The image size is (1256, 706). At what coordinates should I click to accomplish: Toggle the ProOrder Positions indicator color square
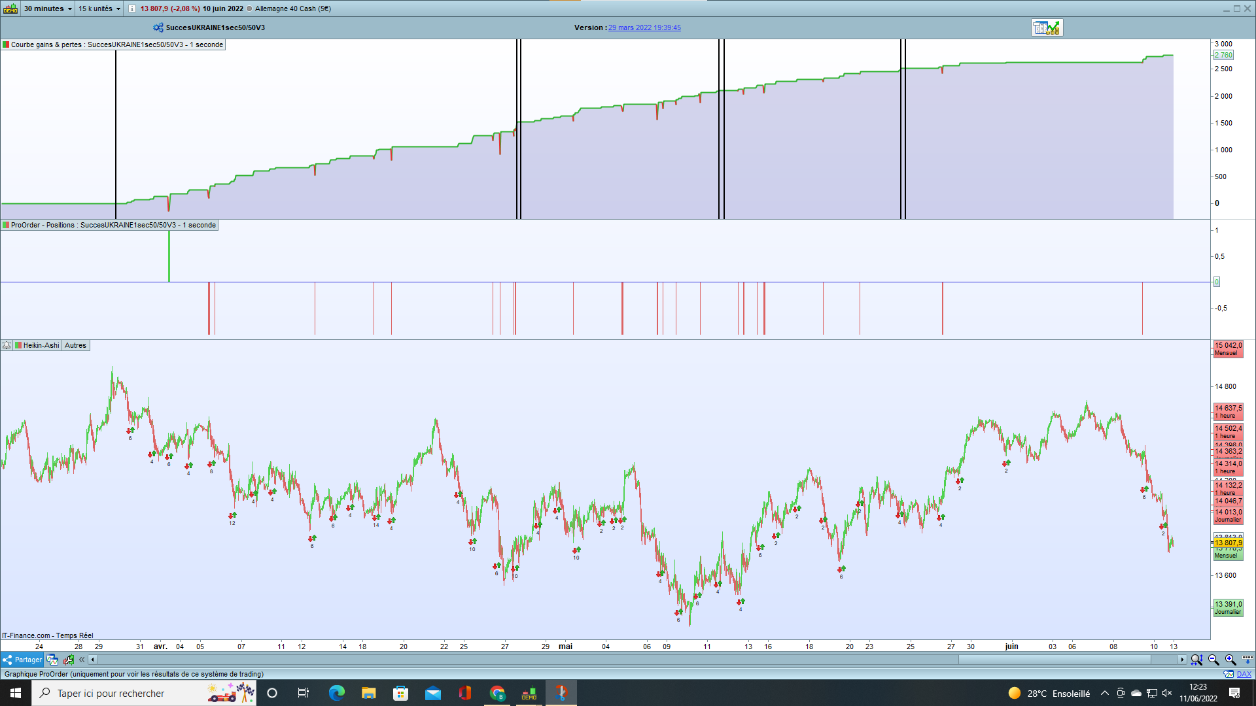pos(6,225)
